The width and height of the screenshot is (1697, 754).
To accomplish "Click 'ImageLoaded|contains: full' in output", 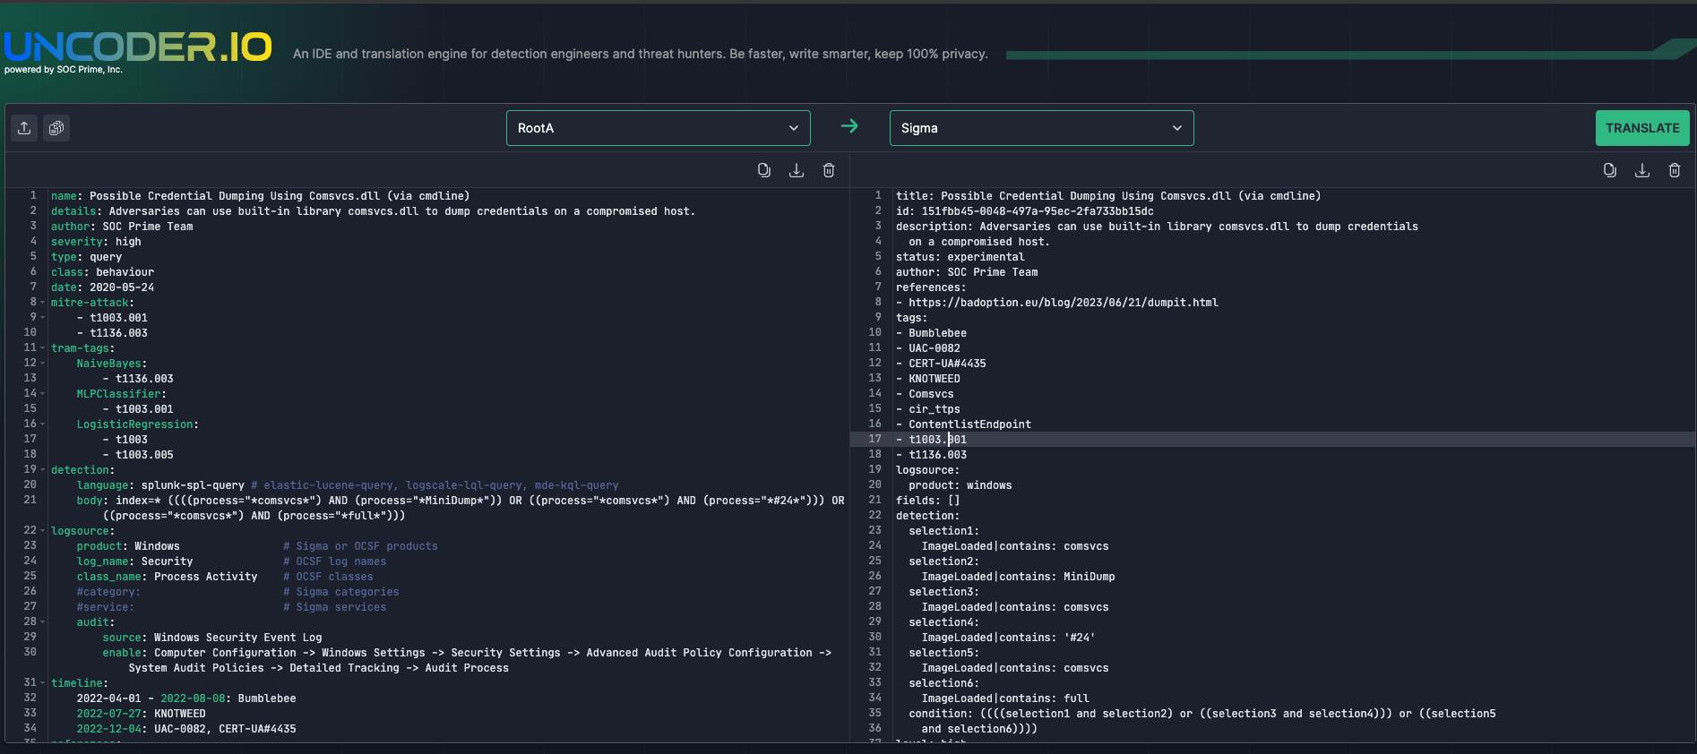I will [1005, 698].
